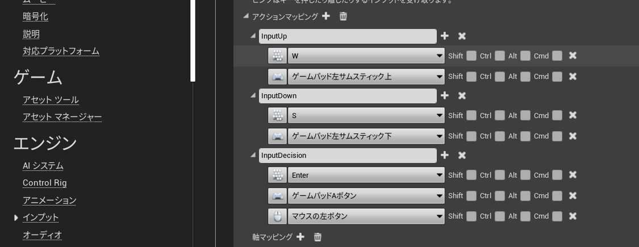Toggle Shift for ゲームパッド左サムスティック上

coord(471,76)
